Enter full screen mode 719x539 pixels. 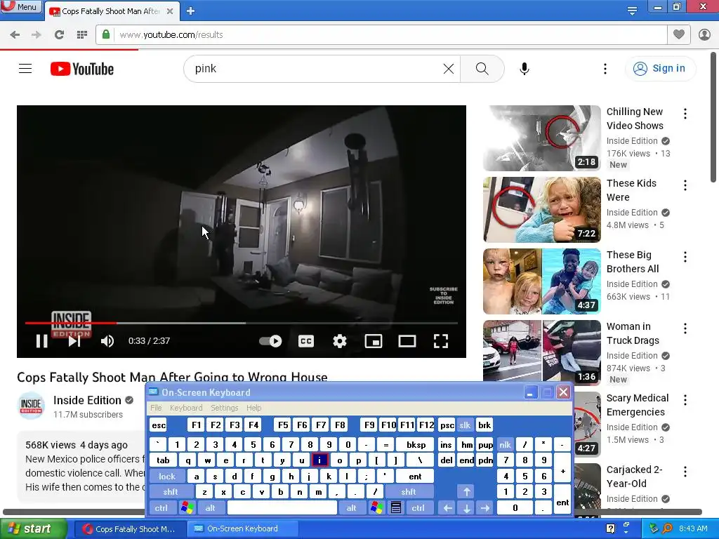click(441, 341)
